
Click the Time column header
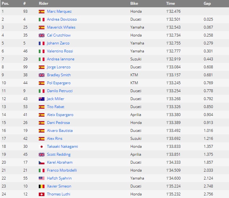(171, 3)
